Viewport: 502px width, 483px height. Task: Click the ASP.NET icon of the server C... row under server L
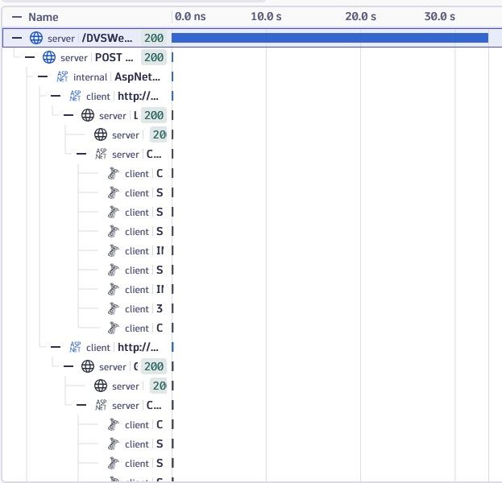(101, 154)
